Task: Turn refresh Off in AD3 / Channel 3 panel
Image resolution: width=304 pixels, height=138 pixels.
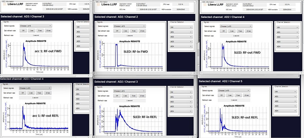Action: tap(23, 31)
